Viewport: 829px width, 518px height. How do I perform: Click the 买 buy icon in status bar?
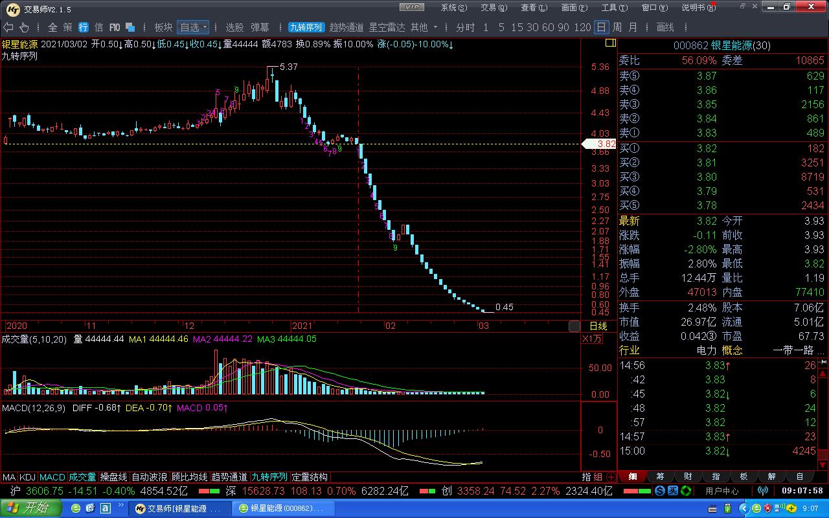tap(674, 491)
